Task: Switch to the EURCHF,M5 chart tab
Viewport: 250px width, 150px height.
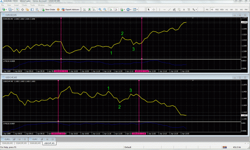Action: click(21, 143)
